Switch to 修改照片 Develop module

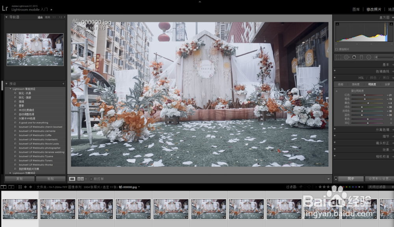click(x=374, y=9)
